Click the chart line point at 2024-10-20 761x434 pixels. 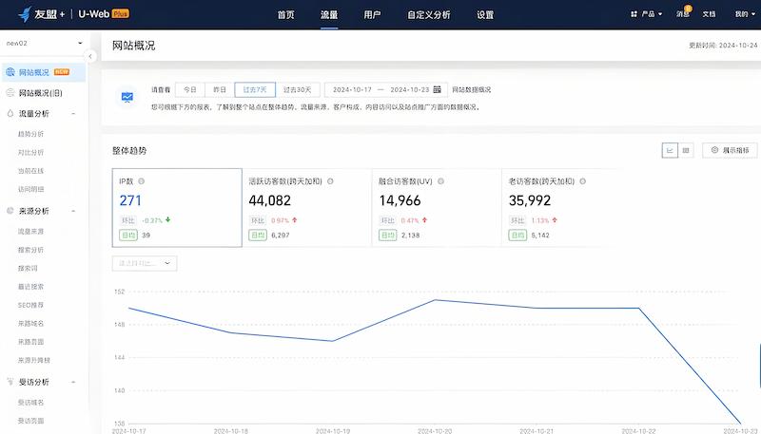(x=435, y=300)
